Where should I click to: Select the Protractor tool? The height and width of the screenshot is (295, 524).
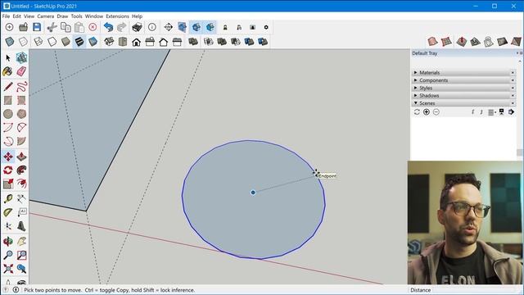8,212
